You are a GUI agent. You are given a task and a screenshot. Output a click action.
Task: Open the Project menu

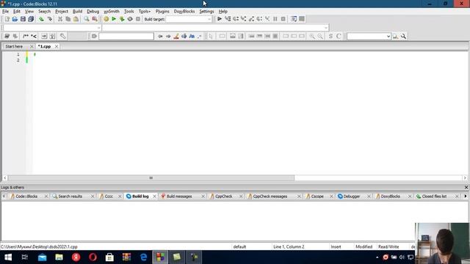tap(62, 12)
